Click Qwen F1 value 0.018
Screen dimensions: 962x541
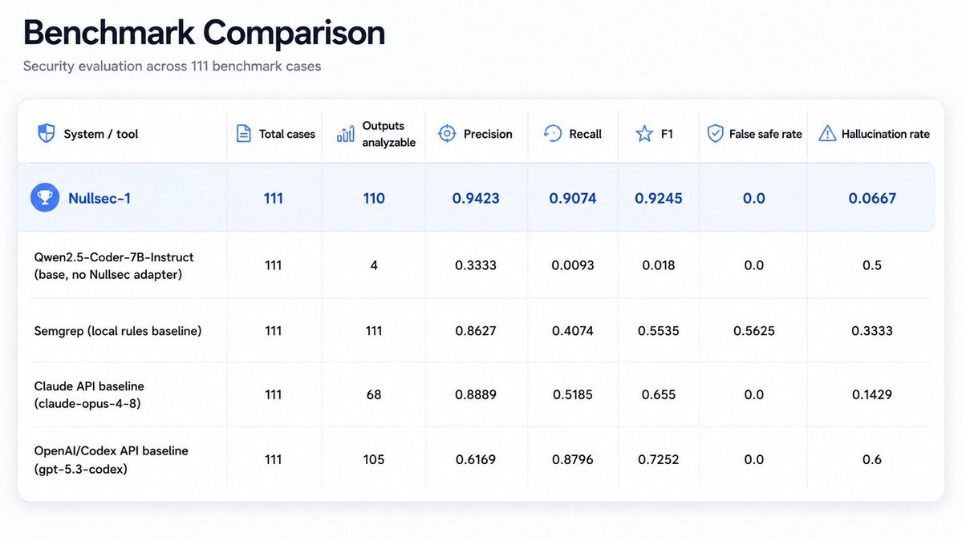click(x=658, y=265)
